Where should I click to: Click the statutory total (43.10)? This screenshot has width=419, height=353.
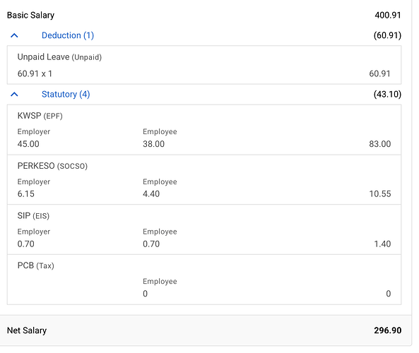(x=387, y=95)
